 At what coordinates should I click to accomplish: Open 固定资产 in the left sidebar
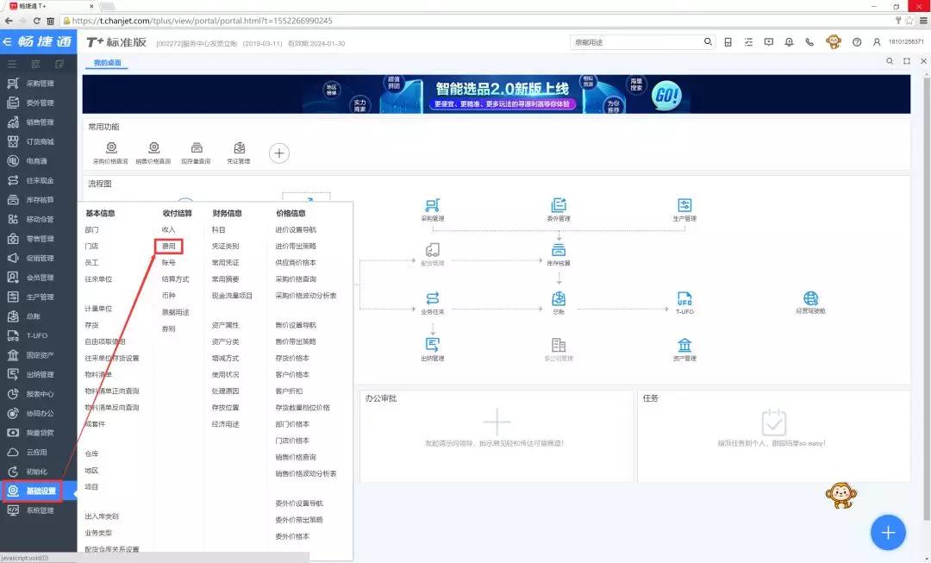[x=39, y=355]
